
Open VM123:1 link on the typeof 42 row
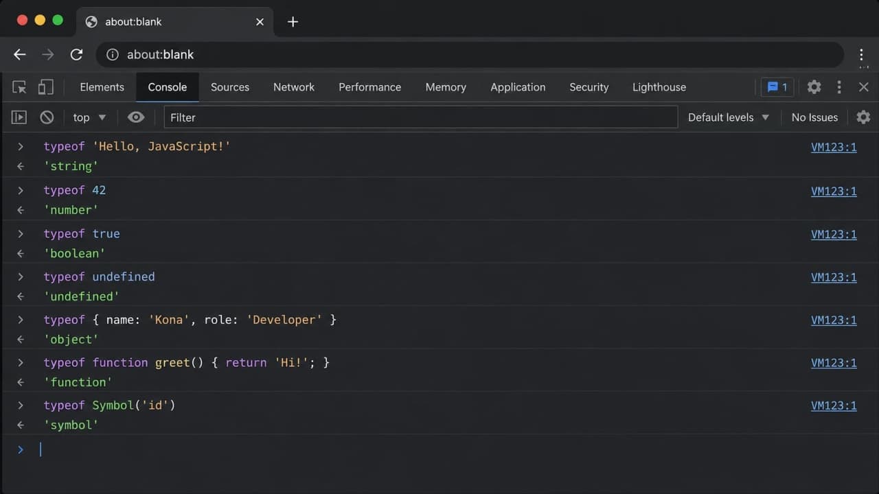pos(834,191)
